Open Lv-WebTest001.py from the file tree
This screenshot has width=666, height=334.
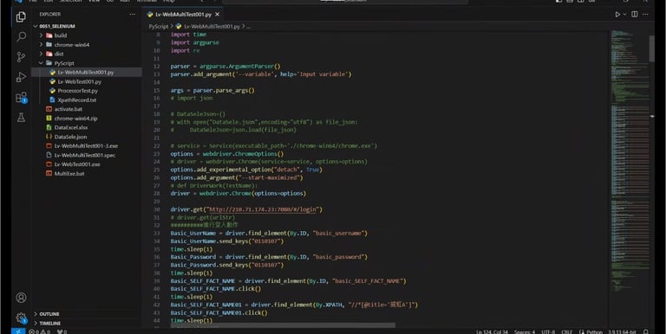point(80,81)
